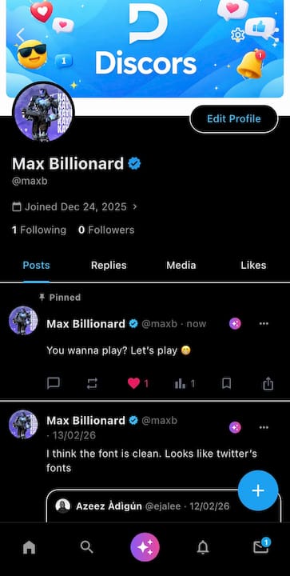Toggle repost on the pinned post
Image resolution: width=290 pixels, height=576 pixels.
[x=92, y=384]
